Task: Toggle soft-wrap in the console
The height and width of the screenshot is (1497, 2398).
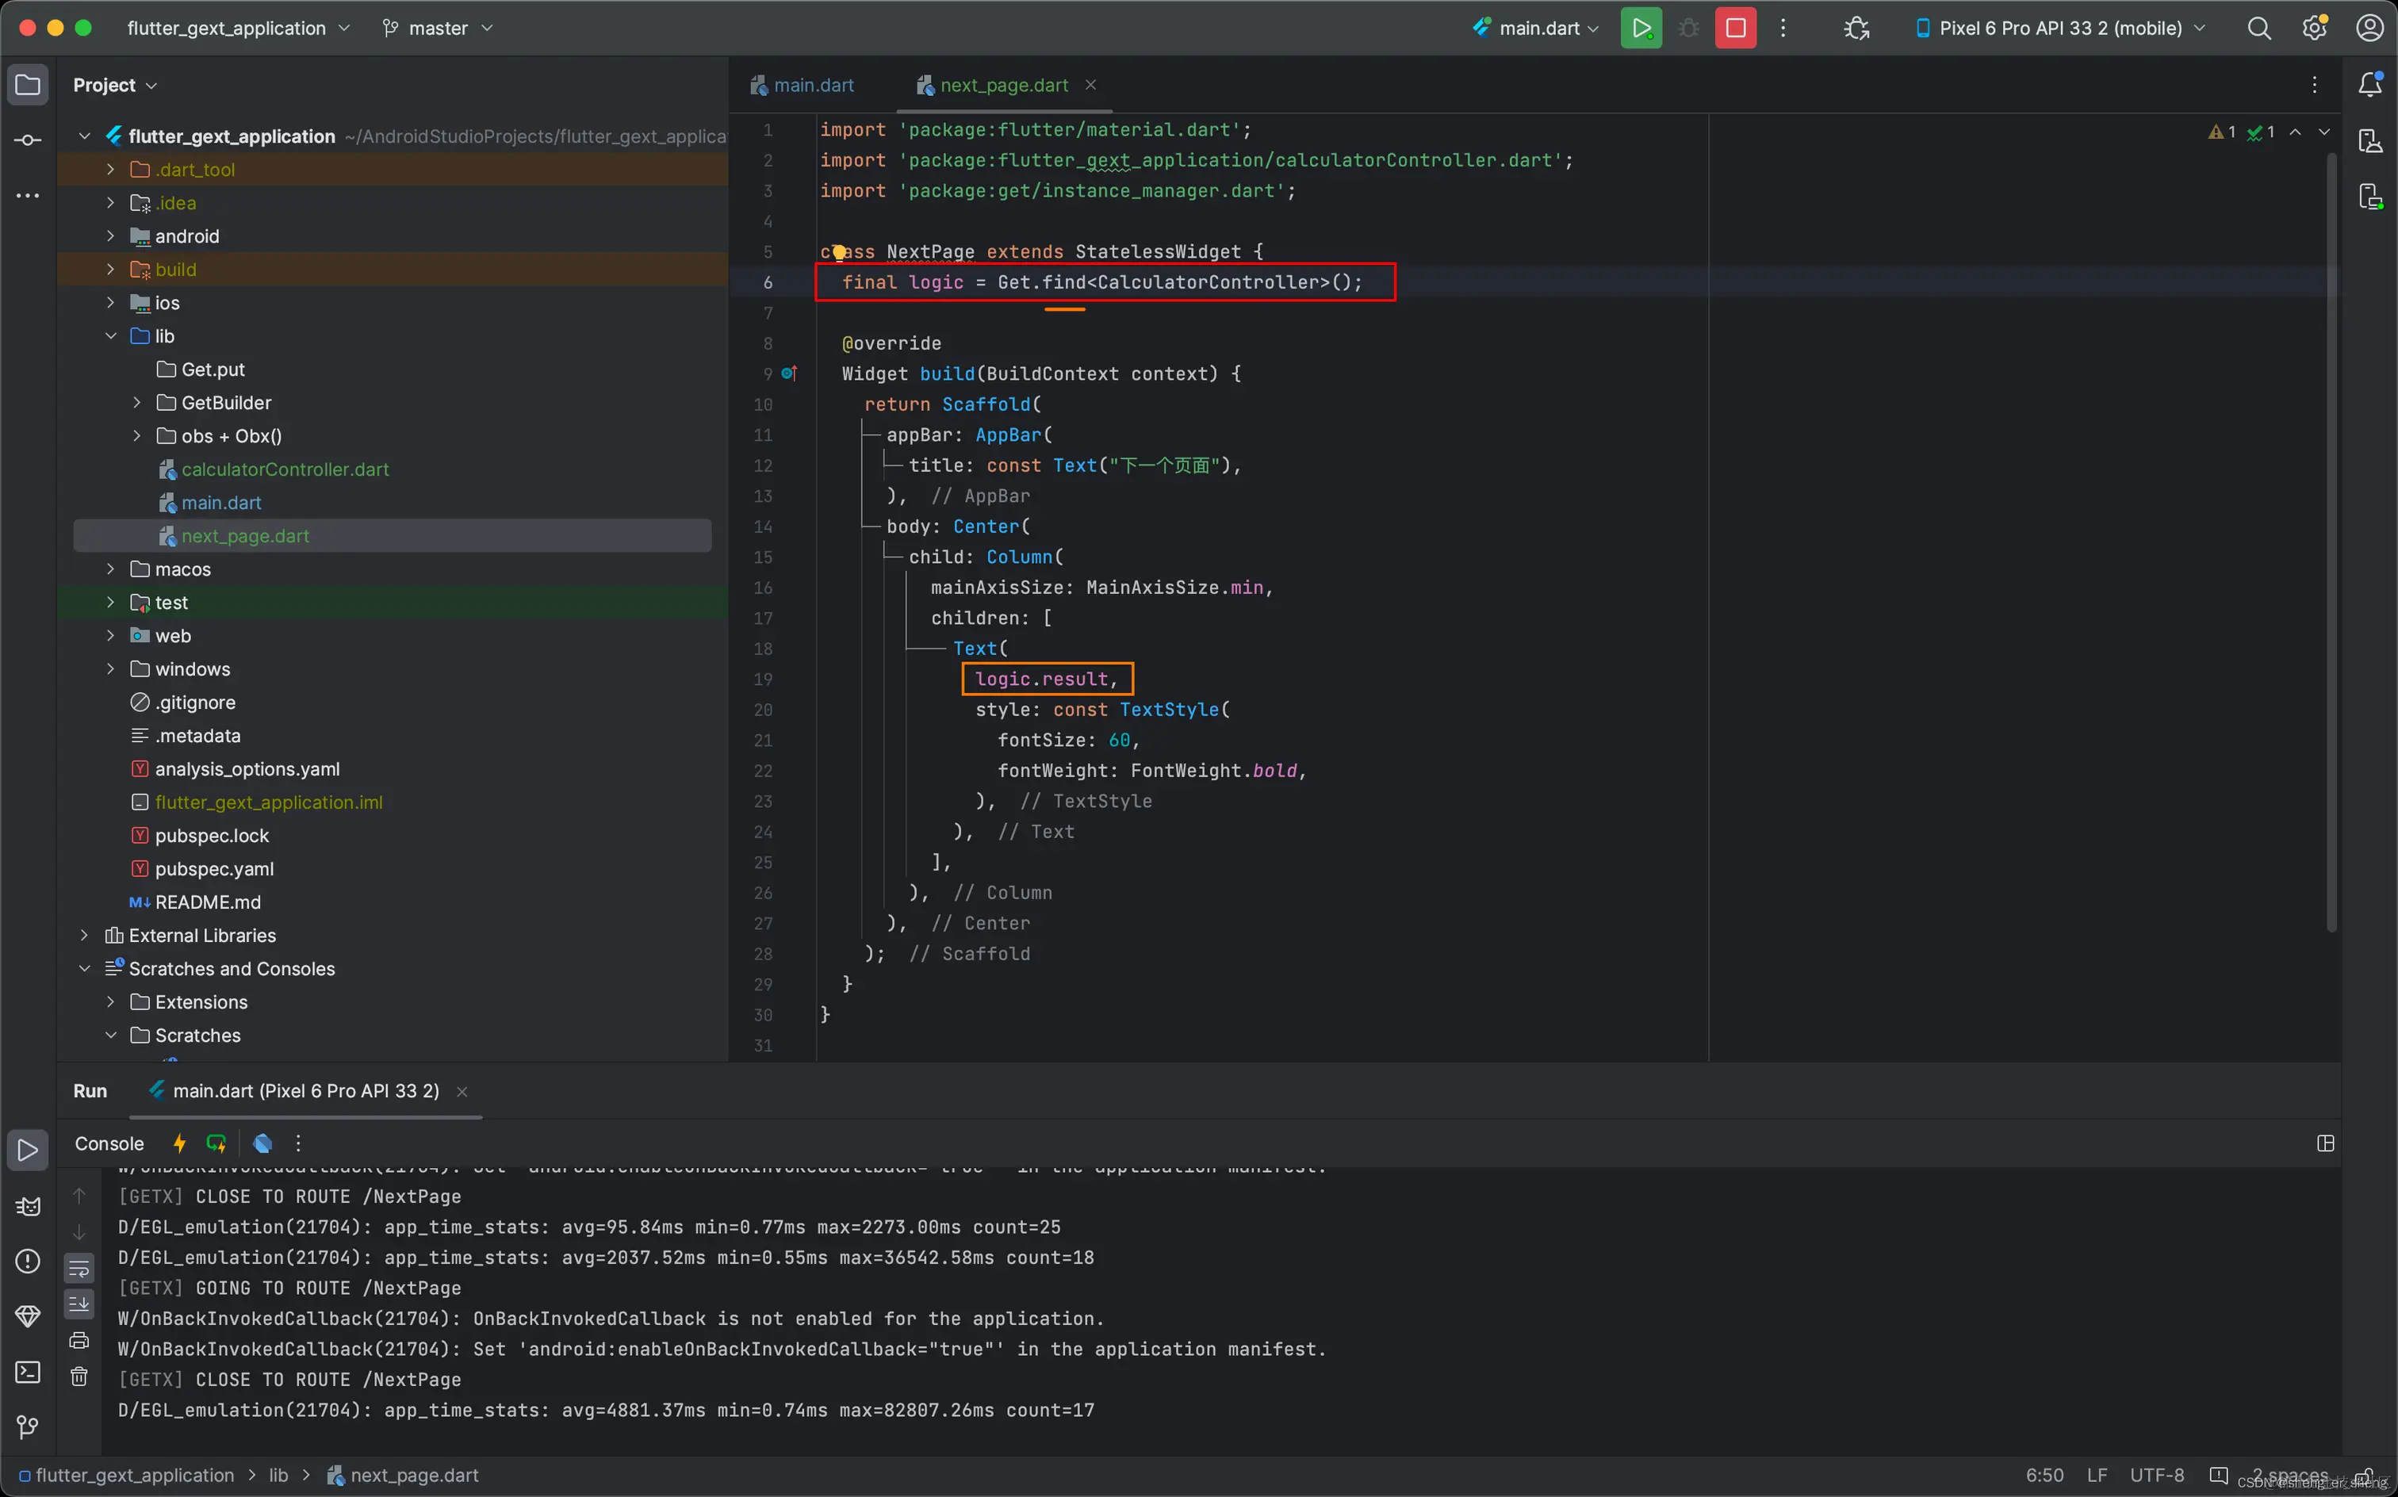Action: [x=79, y=1269]
